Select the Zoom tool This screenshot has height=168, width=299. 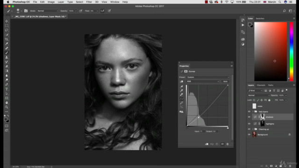(7, 107)
